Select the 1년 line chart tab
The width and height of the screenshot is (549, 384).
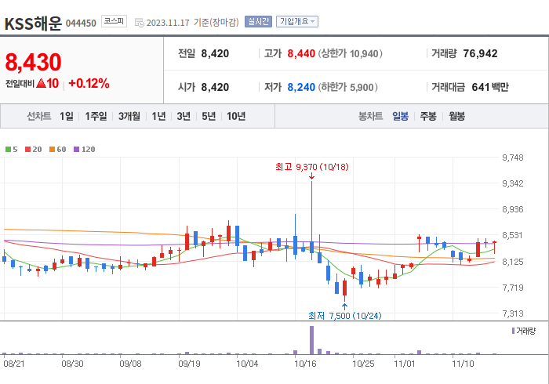click(x=158, y=116)
